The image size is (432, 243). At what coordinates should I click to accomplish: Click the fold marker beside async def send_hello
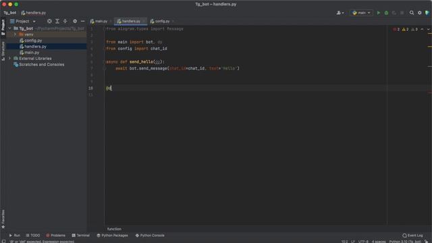104,61
